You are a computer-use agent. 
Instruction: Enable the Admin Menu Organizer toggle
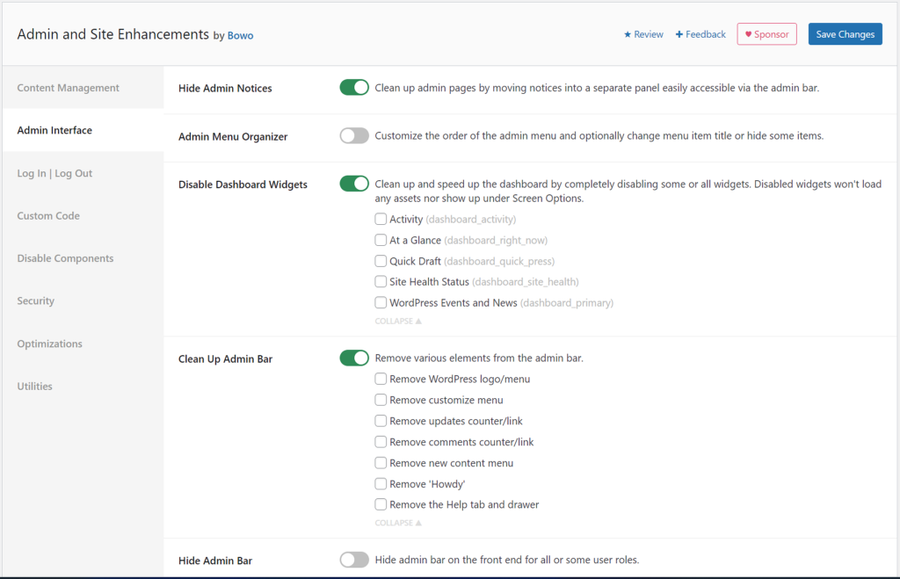click(354, 135)
